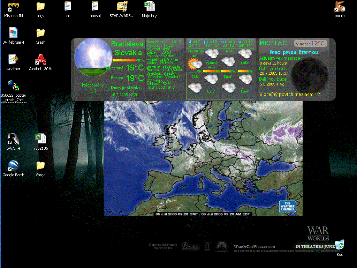This screenshot has width=357, height=268.
Task: Launch the Google Earth shortcut
Action: point(13,169)
